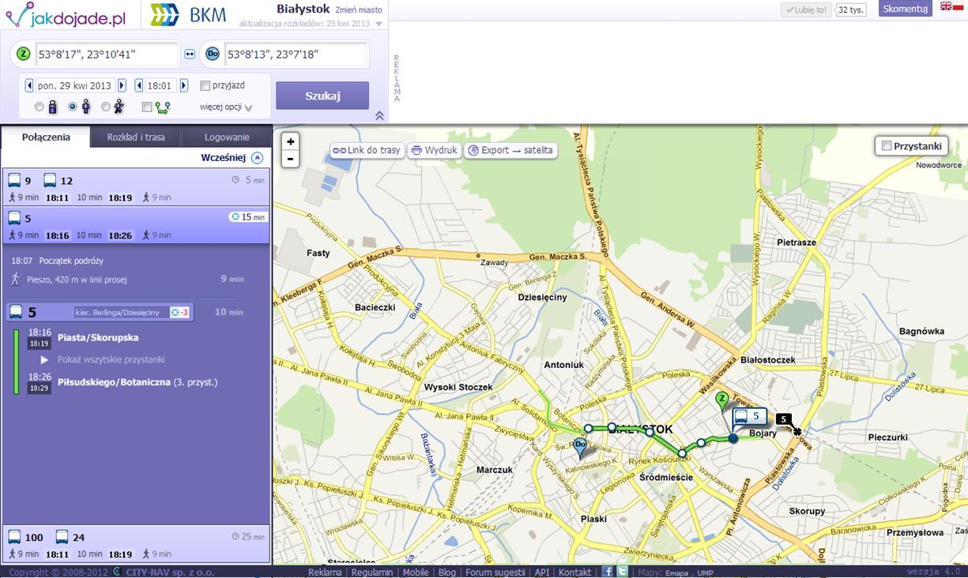
Task: Zoom out the map with minus button
Action: pos(291,158)
